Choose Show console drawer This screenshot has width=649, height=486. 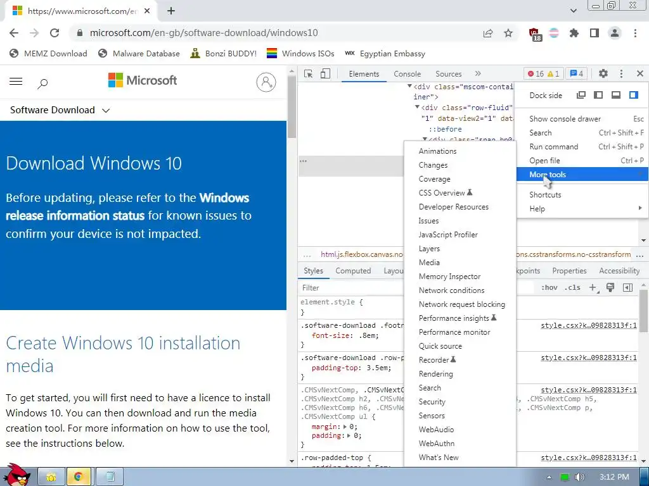coord(582,118)
